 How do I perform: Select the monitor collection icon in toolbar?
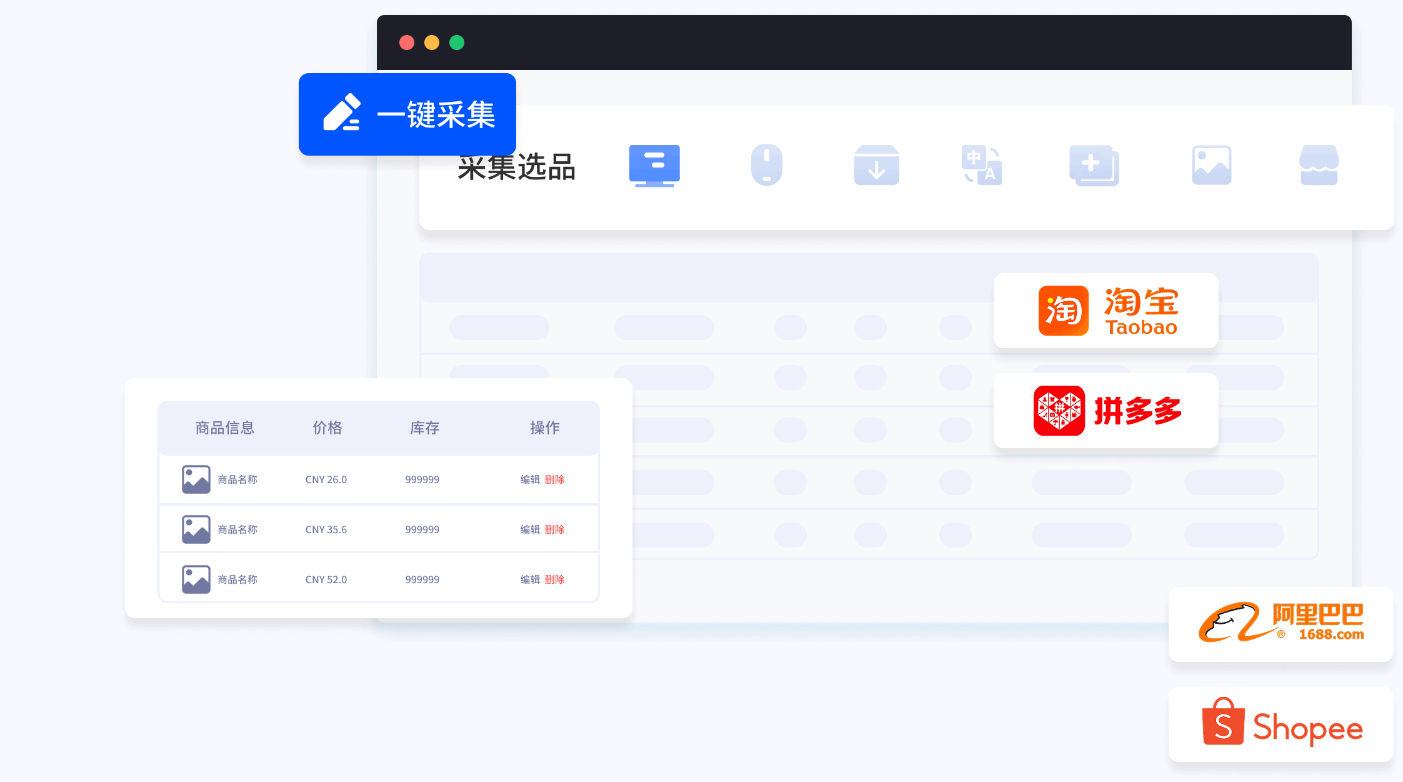654,166
